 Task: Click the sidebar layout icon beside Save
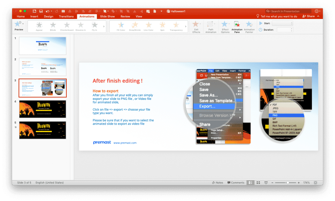click(34, 11)
